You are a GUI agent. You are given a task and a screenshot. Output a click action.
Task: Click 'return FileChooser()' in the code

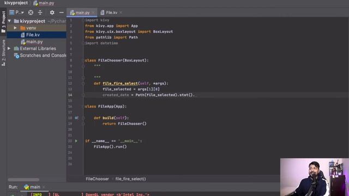(124, 124)
